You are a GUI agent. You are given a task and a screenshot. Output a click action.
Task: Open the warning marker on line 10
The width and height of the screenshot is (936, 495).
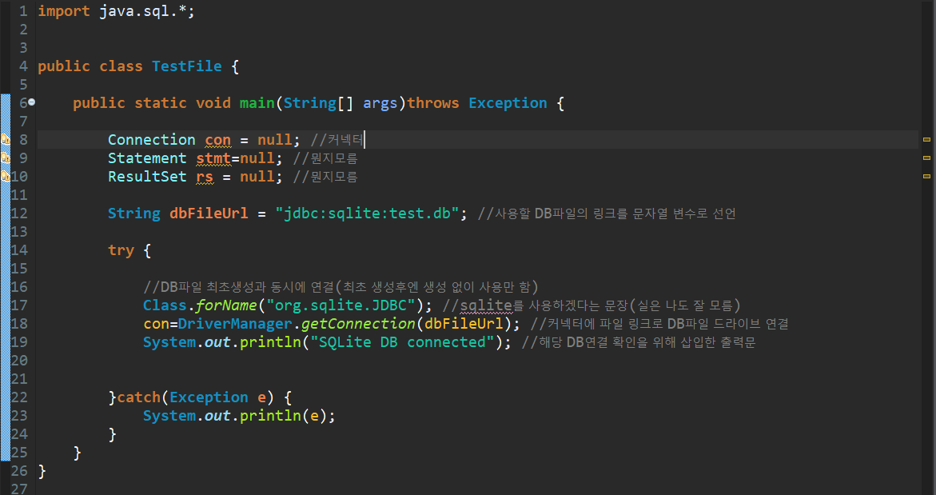(6, 176)
